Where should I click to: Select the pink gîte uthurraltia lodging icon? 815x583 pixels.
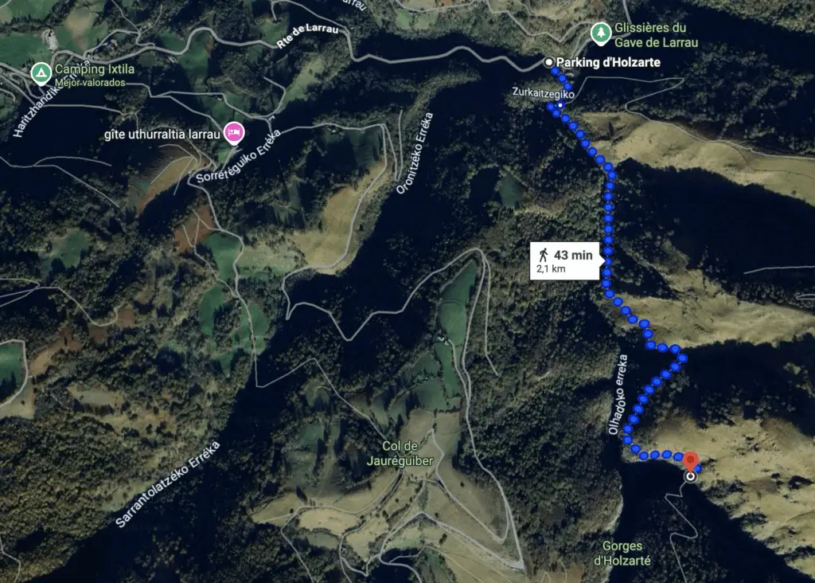pos(234,133)
